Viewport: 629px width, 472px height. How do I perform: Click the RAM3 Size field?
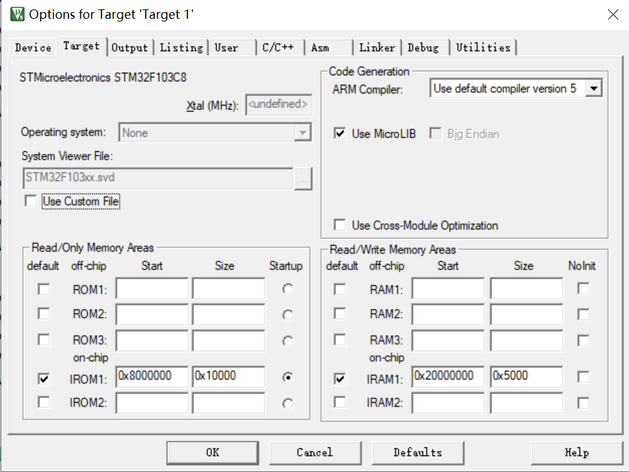point(526,341)
